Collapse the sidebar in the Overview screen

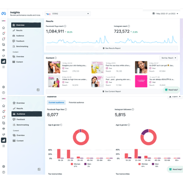pyautogui.click(x=38, y=90)
